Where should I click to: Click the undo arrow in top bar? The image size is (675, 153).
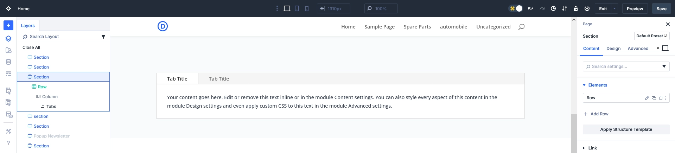pos(530,8)
